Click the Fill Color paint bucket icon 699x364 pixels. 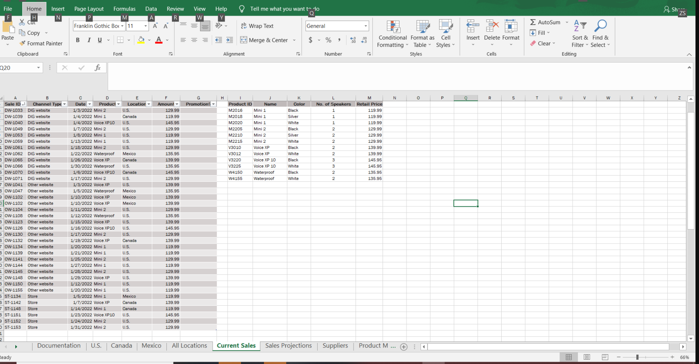[141, 40]
